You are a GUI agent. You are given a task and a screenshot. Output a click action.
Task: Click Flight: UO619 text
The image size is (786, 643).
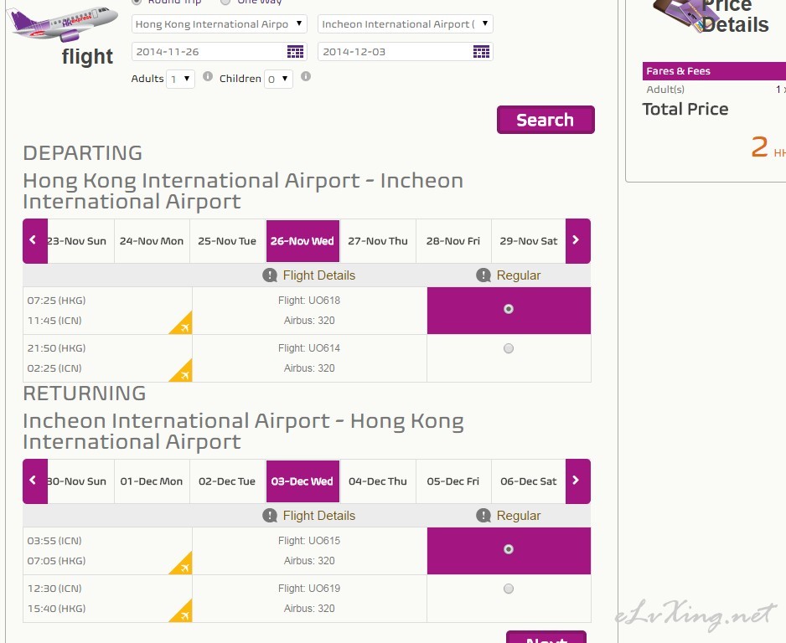[309, 589]
